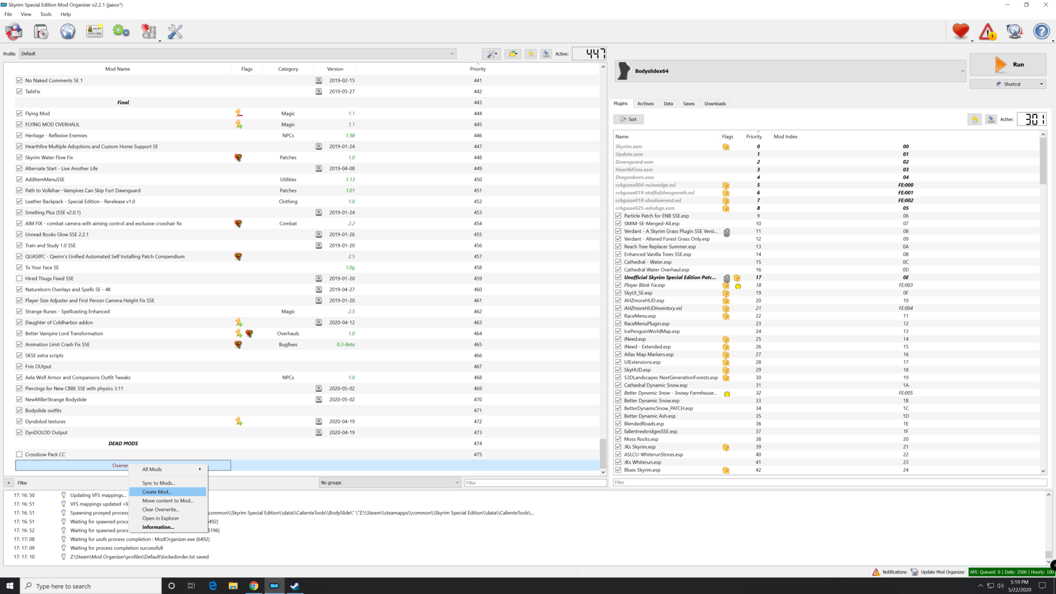Enable the Crossbow Pack CC mod
Screen dimensions: 1056x594
(19, 454)
